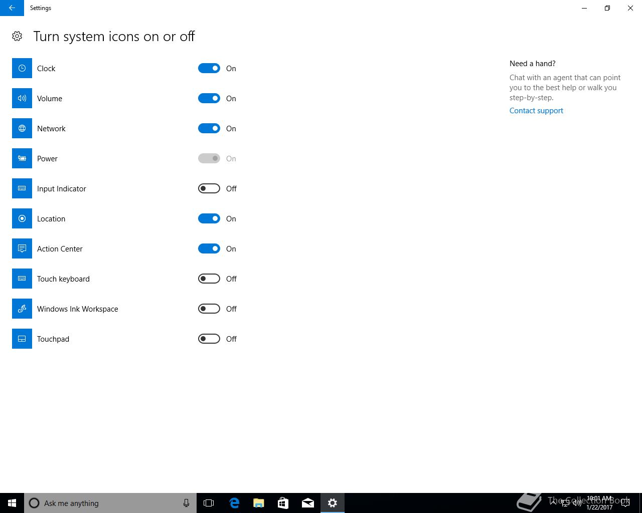Click the 'Touch keyboard' label text

63,279
